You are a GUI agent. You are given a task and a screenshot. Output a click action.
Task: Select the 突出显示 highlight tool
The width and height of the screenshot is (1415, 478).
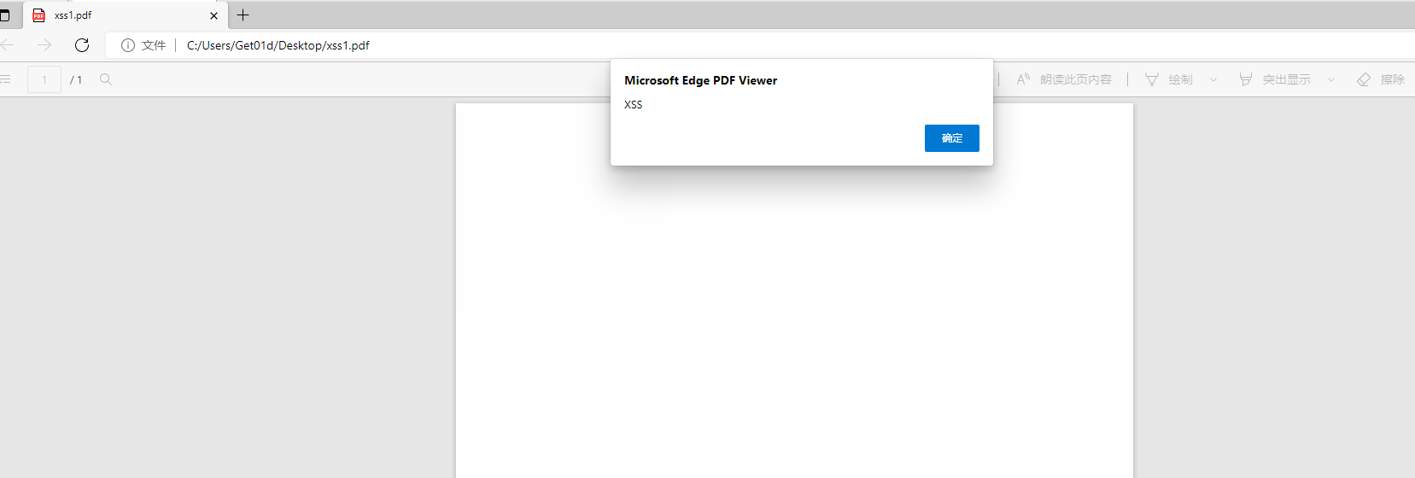pos(1275,79)
